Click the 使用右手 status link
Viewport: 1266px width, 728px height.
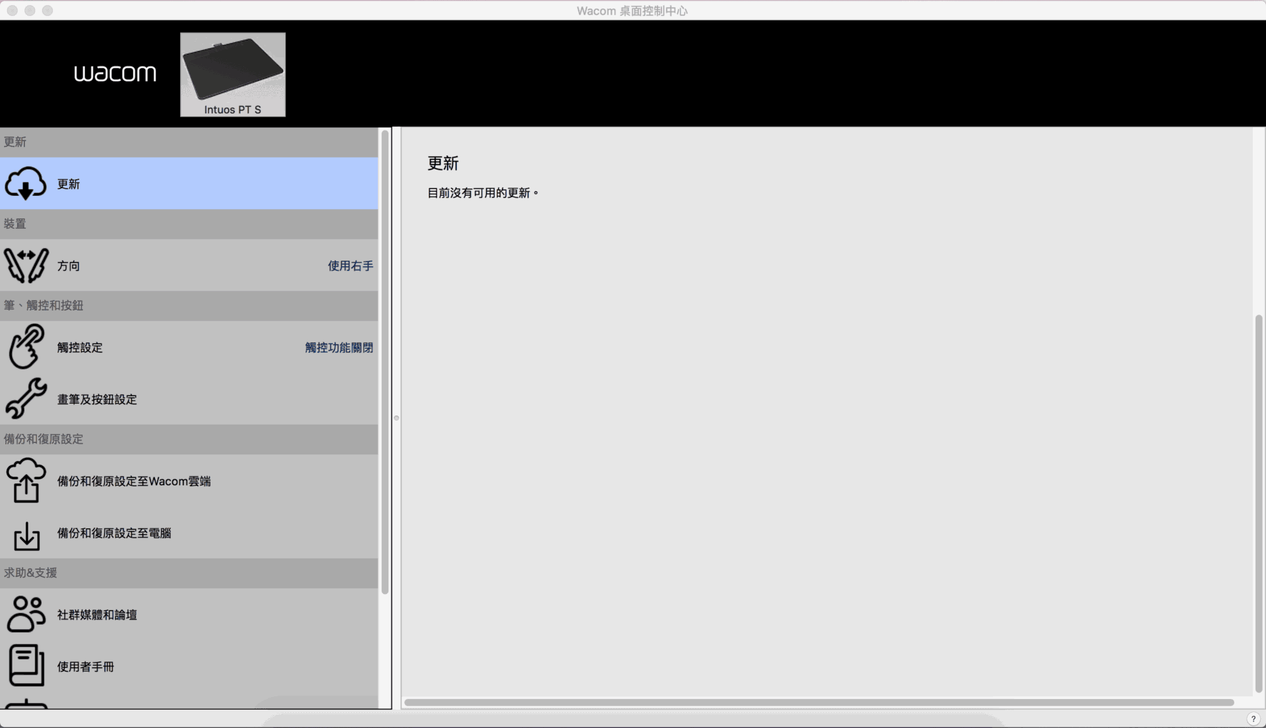(x=350, y=266)
